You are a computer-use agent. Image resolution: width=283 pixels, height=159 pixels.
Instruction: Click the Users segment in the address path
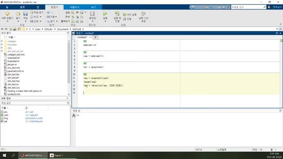[38, 29]
